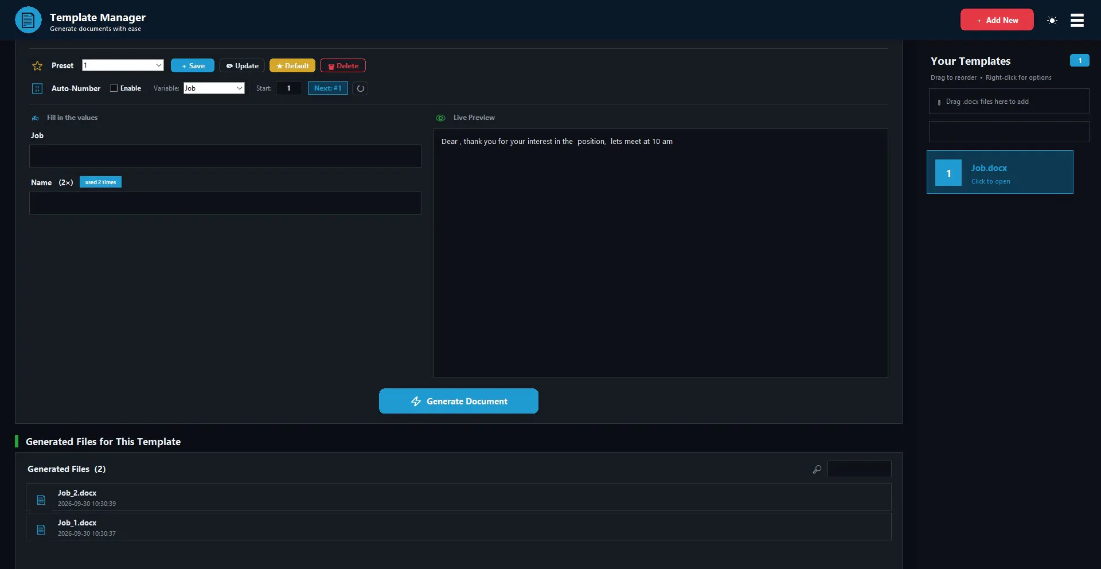Open the Variable dropdown showing Job
This screenshot has height=569, width=1101.
point(214,88)
